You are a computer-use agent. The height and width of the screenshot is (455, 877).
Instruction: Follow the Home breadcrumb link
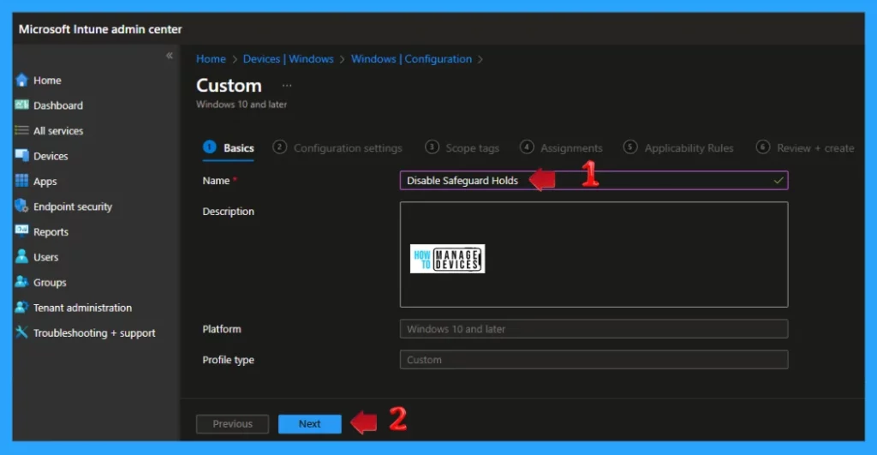(211, 59)
